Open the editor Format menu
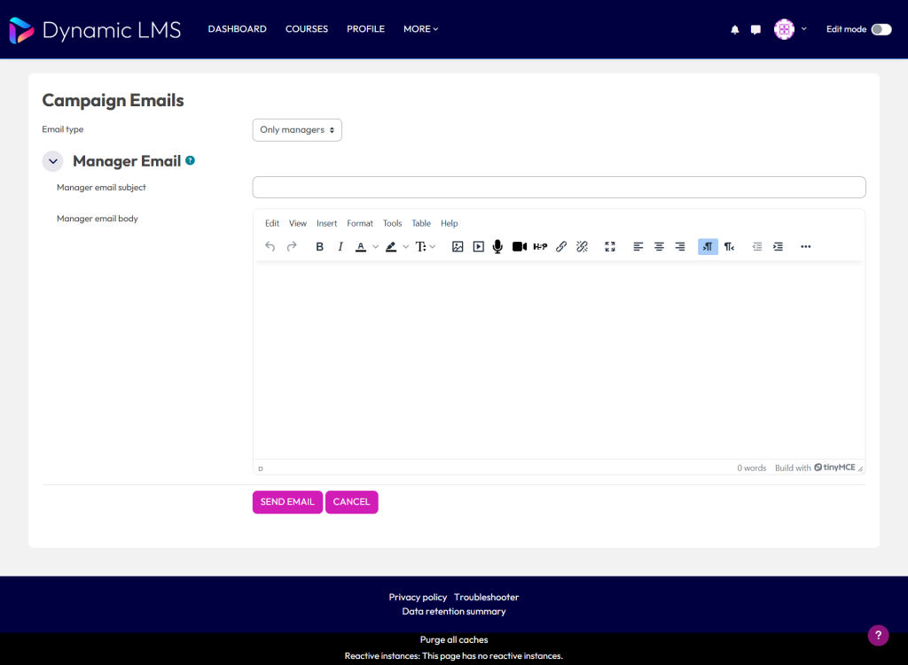This screenshot has width=908, height=665. (x=360, y=223)
